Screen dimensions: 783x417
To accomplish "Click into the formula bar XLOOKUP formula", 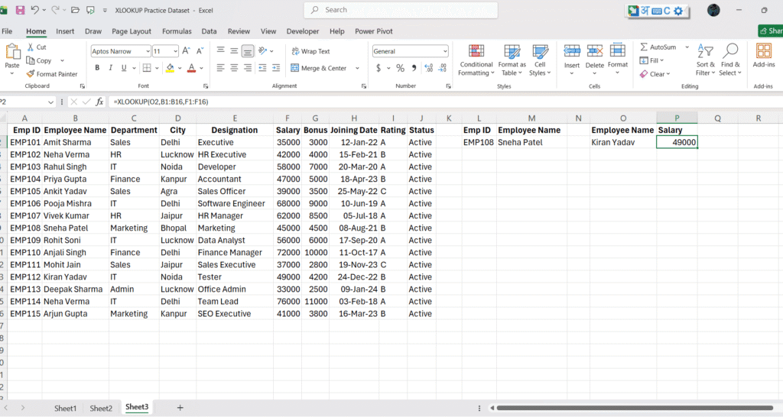I will point(161,102).
